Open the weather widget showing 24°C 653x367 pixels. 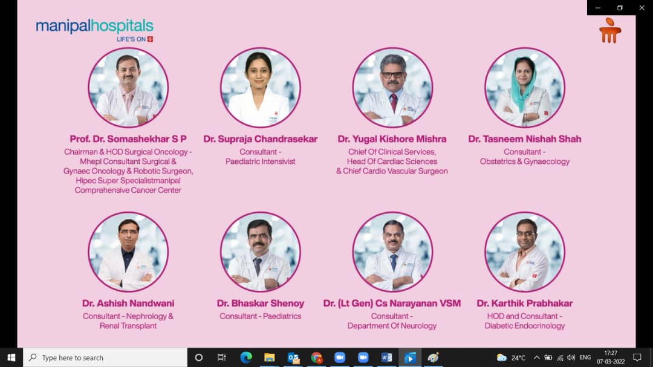[511, 357]
